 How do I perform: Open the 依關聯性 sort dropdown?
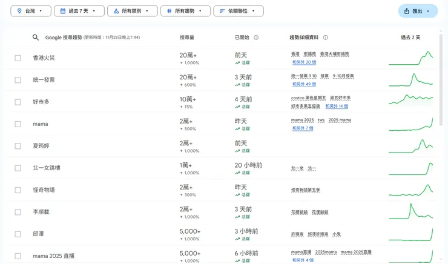click(x=239, y=11)
